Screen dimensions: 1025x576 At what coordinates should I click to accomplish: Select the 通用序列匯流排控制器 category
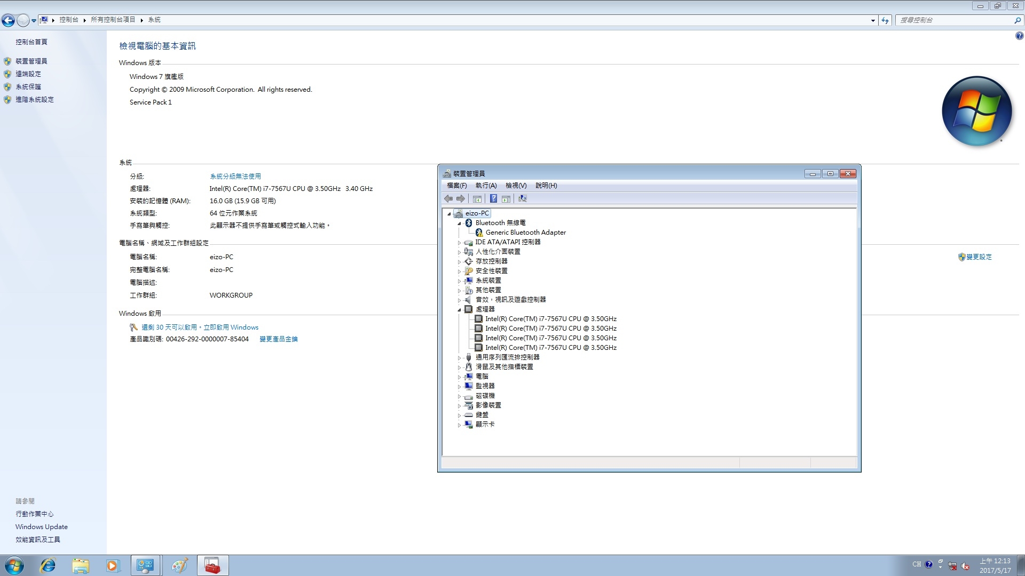point(507,357)
